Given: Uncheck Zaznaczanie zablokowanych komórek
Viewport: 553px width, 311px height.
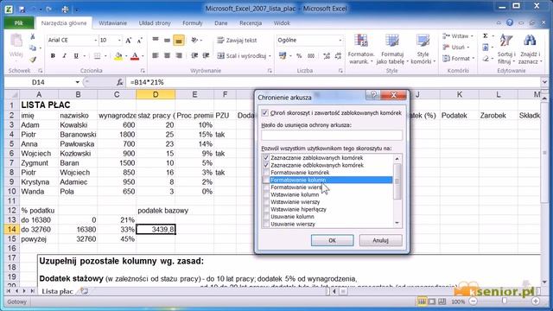Looking at the screenshot, I should [266, 157].
